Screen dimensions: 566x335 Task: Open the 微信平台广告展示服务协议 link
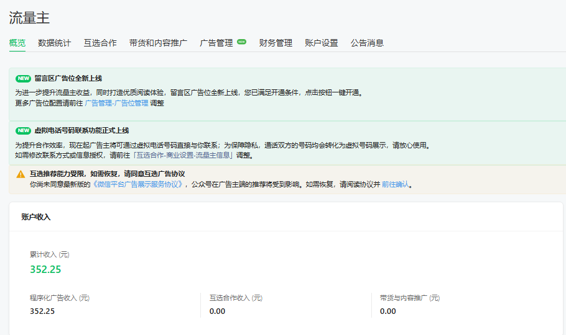pos(137,184)
